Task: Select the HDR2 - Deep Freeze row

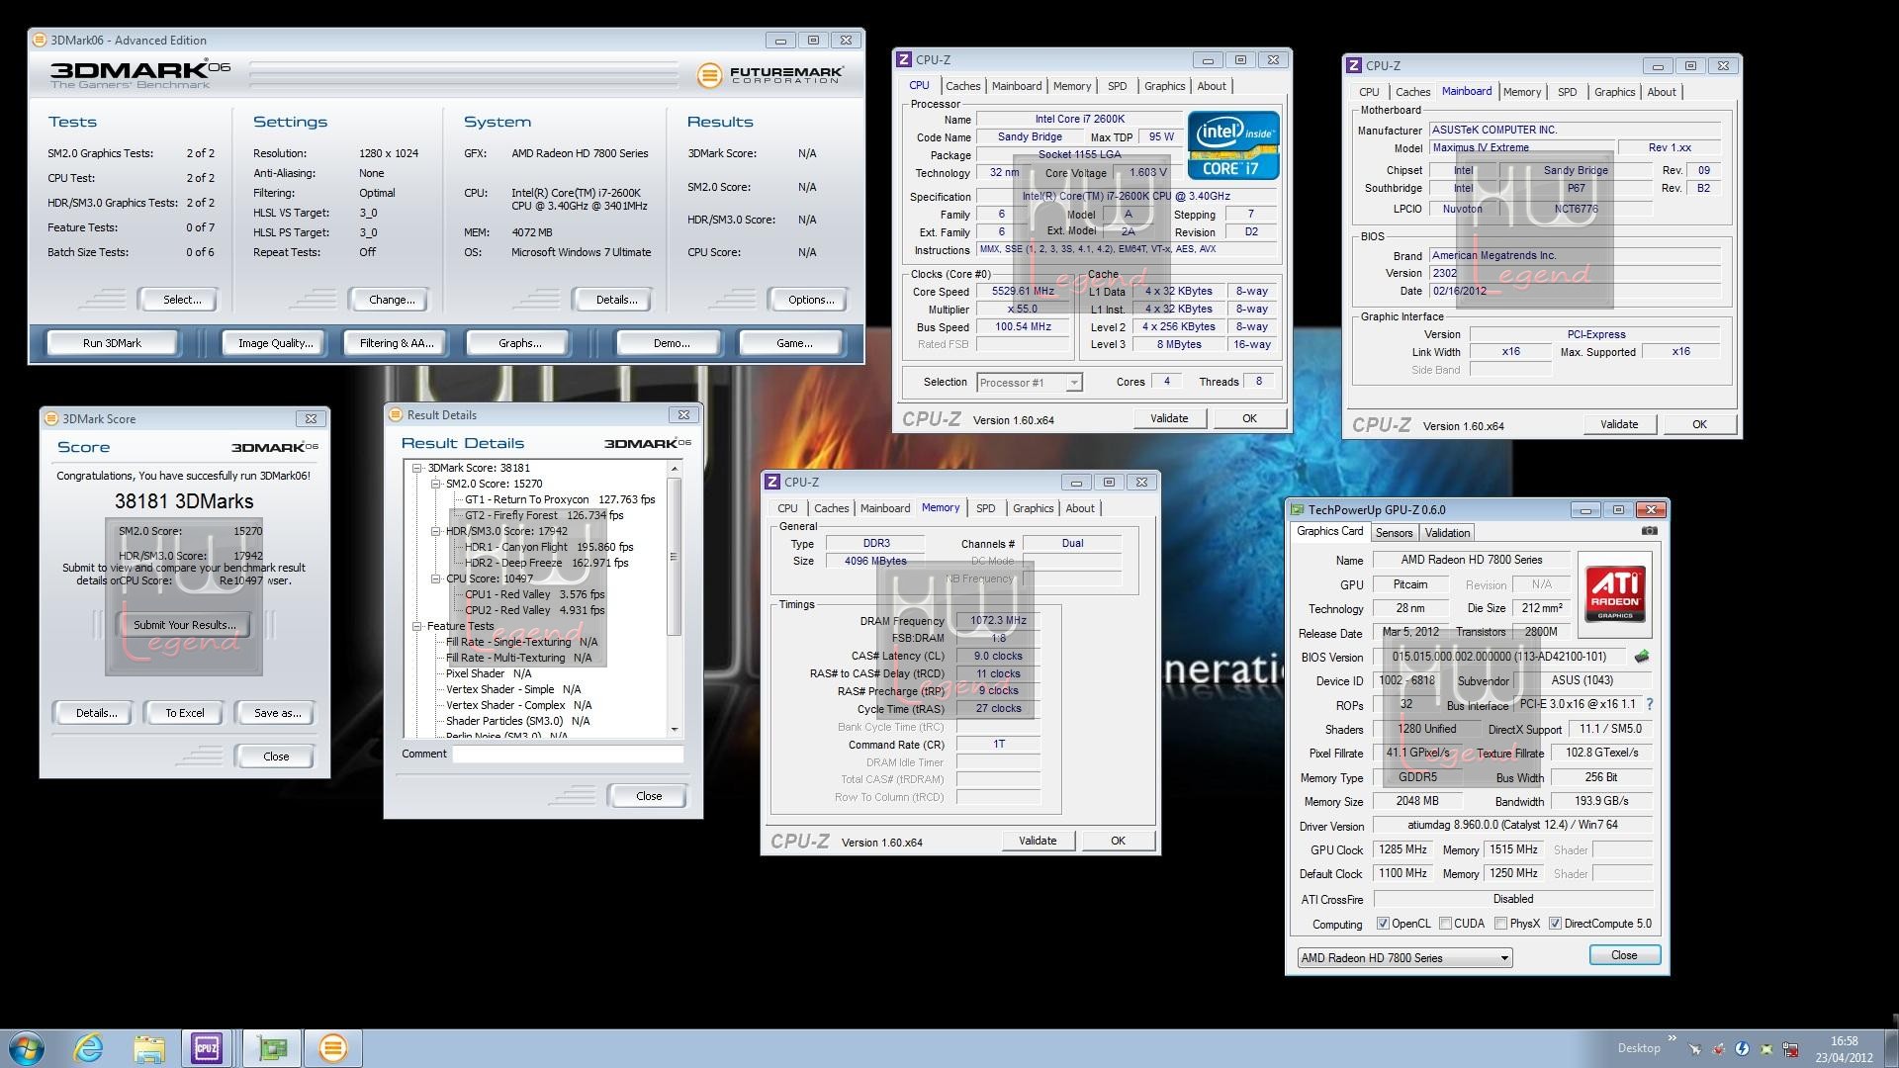Action: point(547,564)
